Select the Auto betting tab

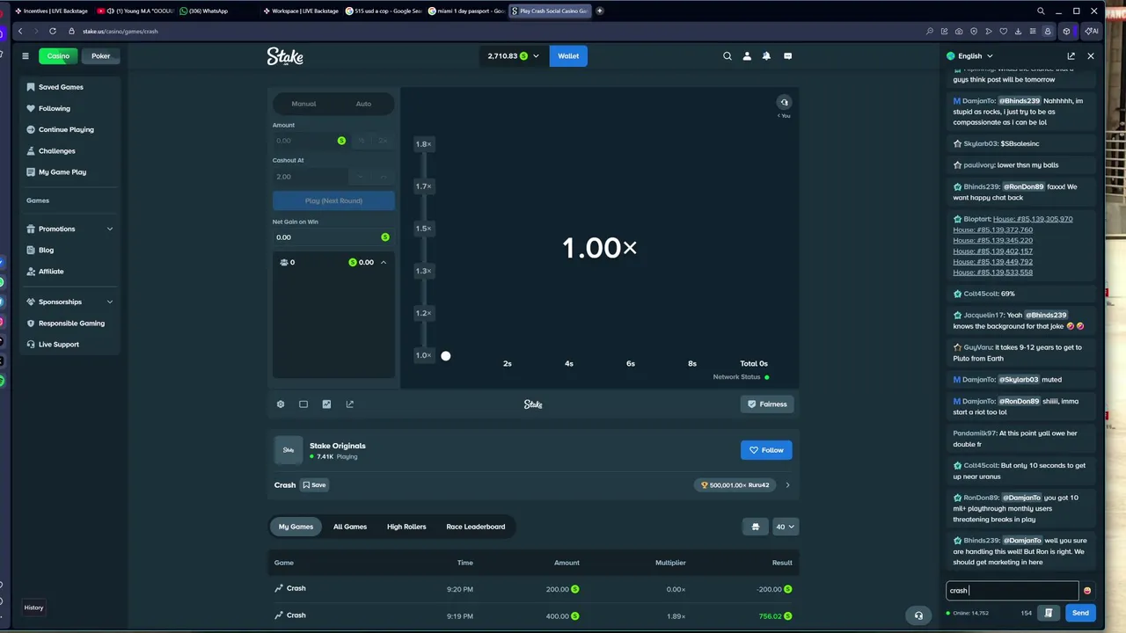pos(363,104)
